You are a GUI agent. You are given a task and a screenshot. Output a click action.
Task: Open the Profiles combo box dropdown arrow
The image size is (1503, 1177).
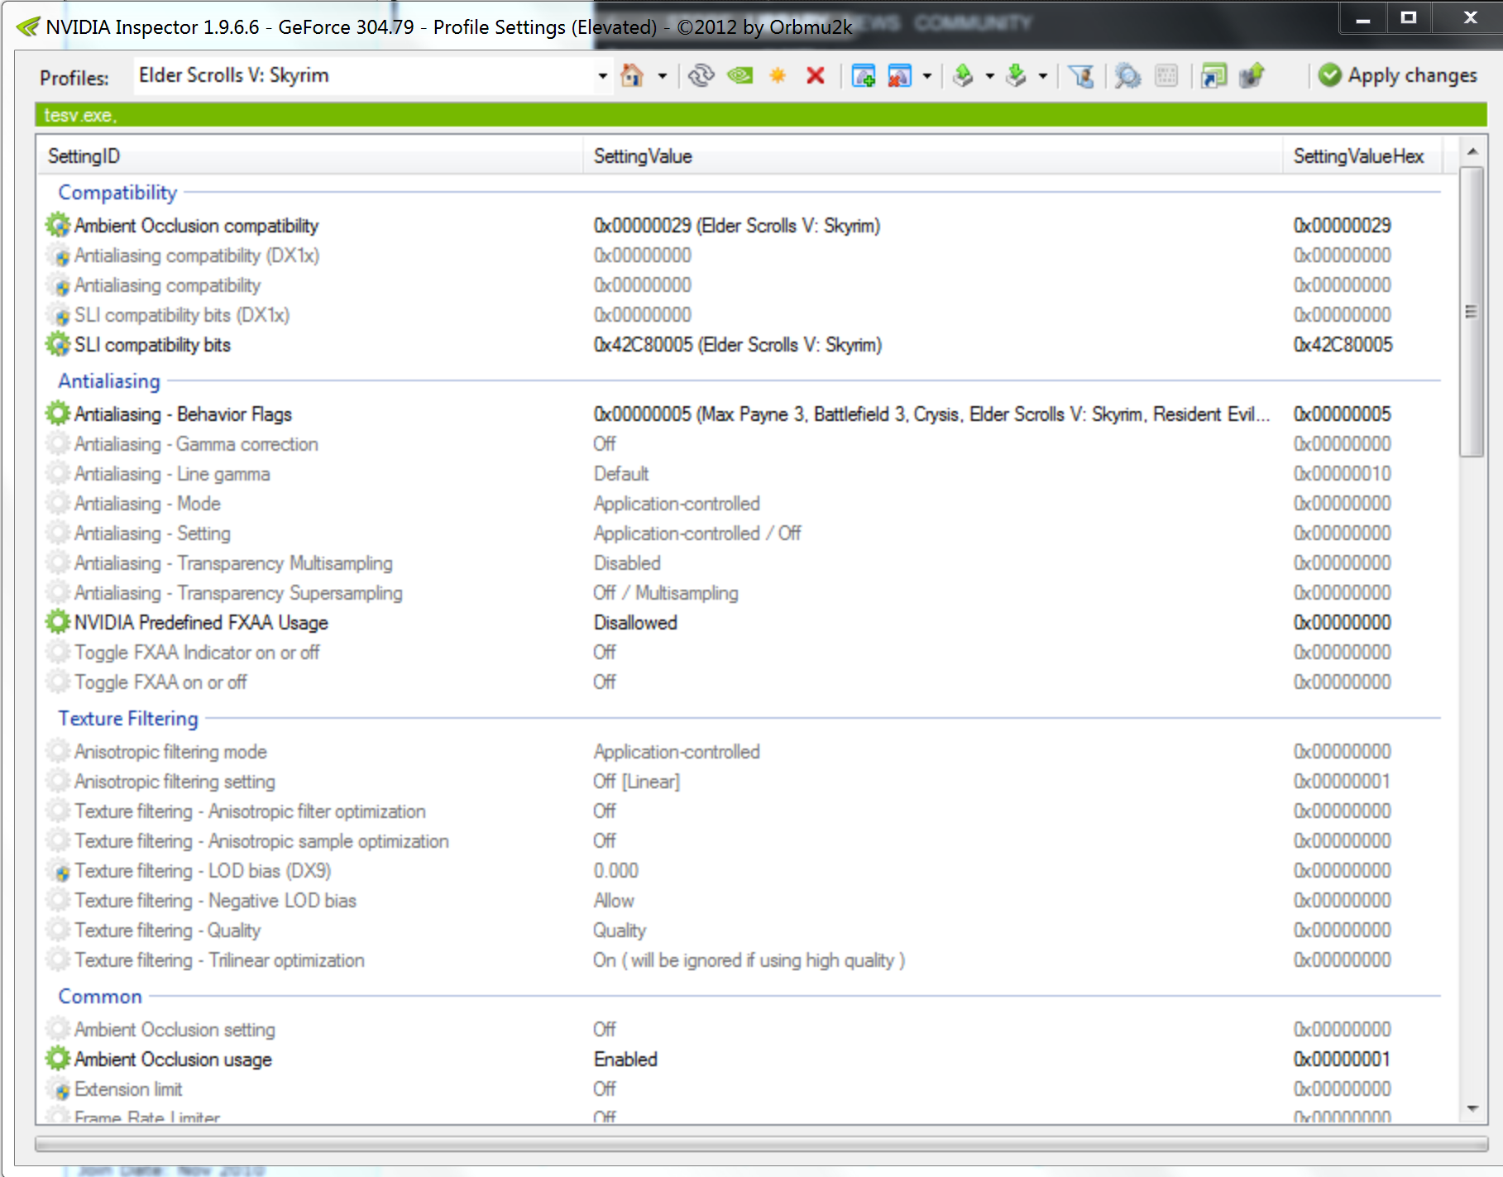point(603,76)
